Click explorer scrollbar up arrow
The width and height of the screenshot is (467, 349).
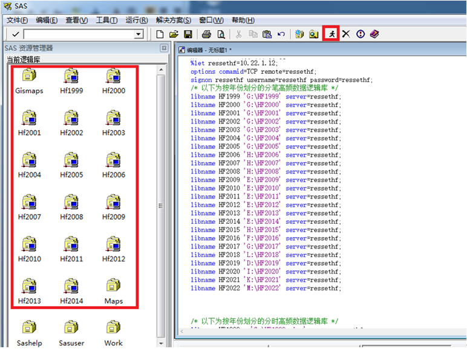click(161, 70)
